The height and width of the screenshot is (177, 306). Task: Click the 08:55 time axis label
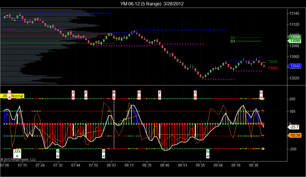tap(200, 165)
